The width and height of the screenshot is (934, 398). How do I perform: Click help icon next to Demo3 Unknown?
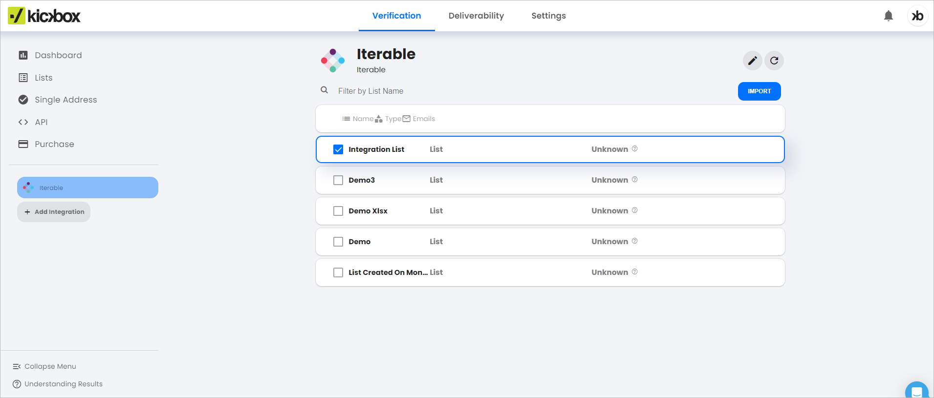click(x=634, y=179)
